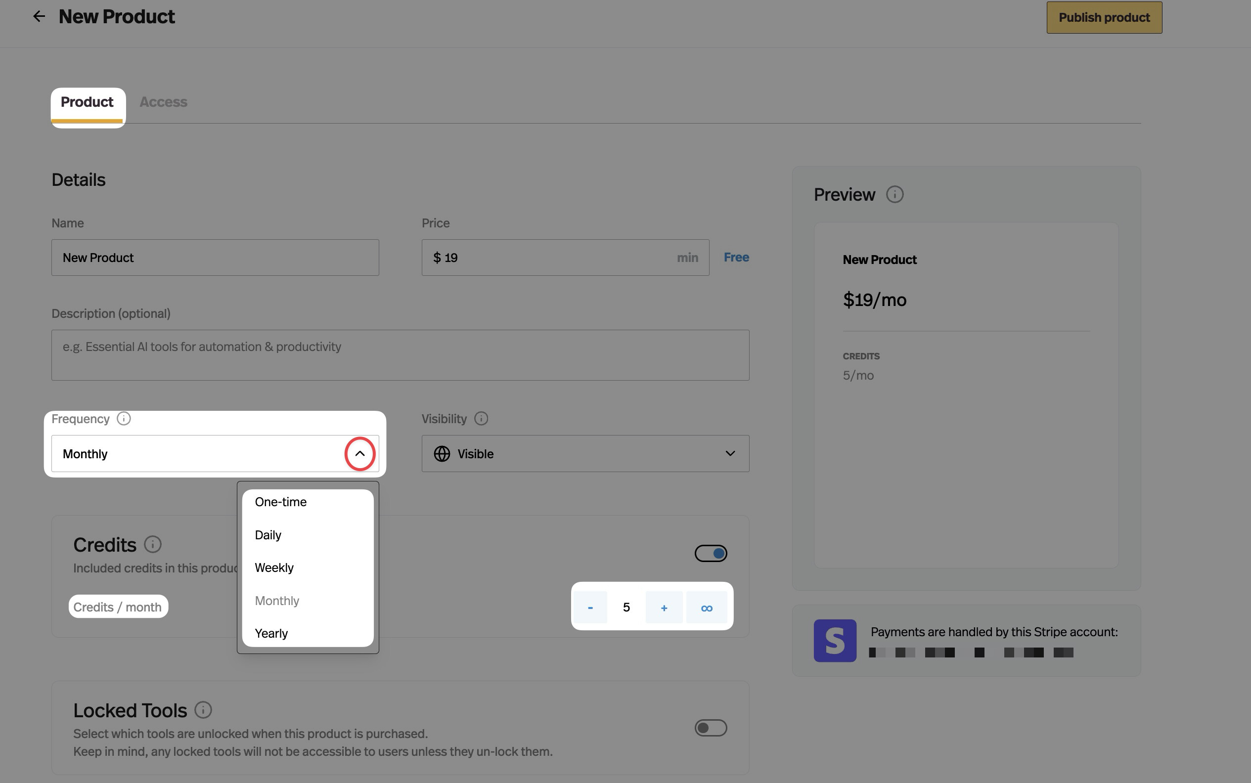
Task: Open the Visibility dropdown
Action: click(x=585, y=454)
